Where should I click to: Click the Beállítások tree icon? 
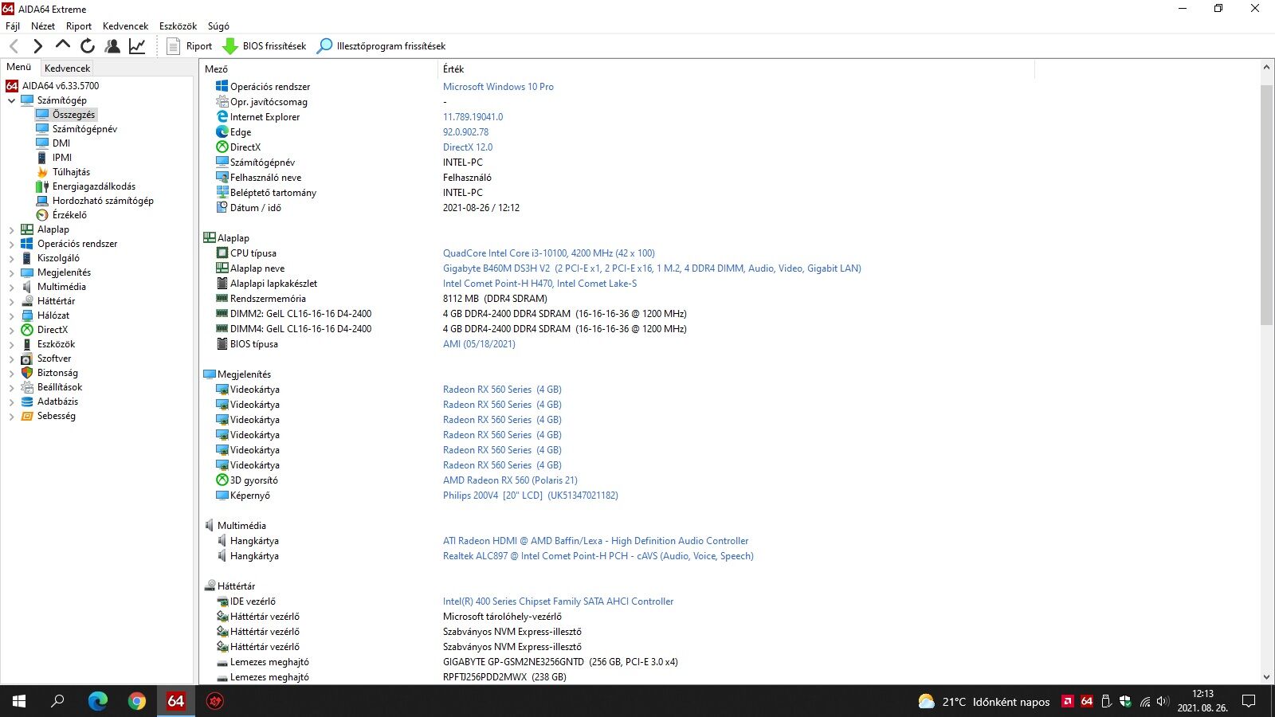[27, 387]
